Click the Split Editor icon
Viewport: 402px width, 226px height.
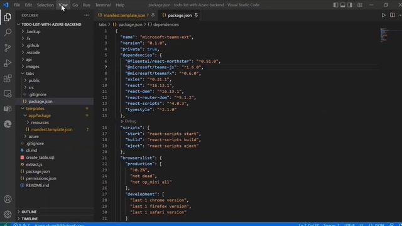coord(392,15)
